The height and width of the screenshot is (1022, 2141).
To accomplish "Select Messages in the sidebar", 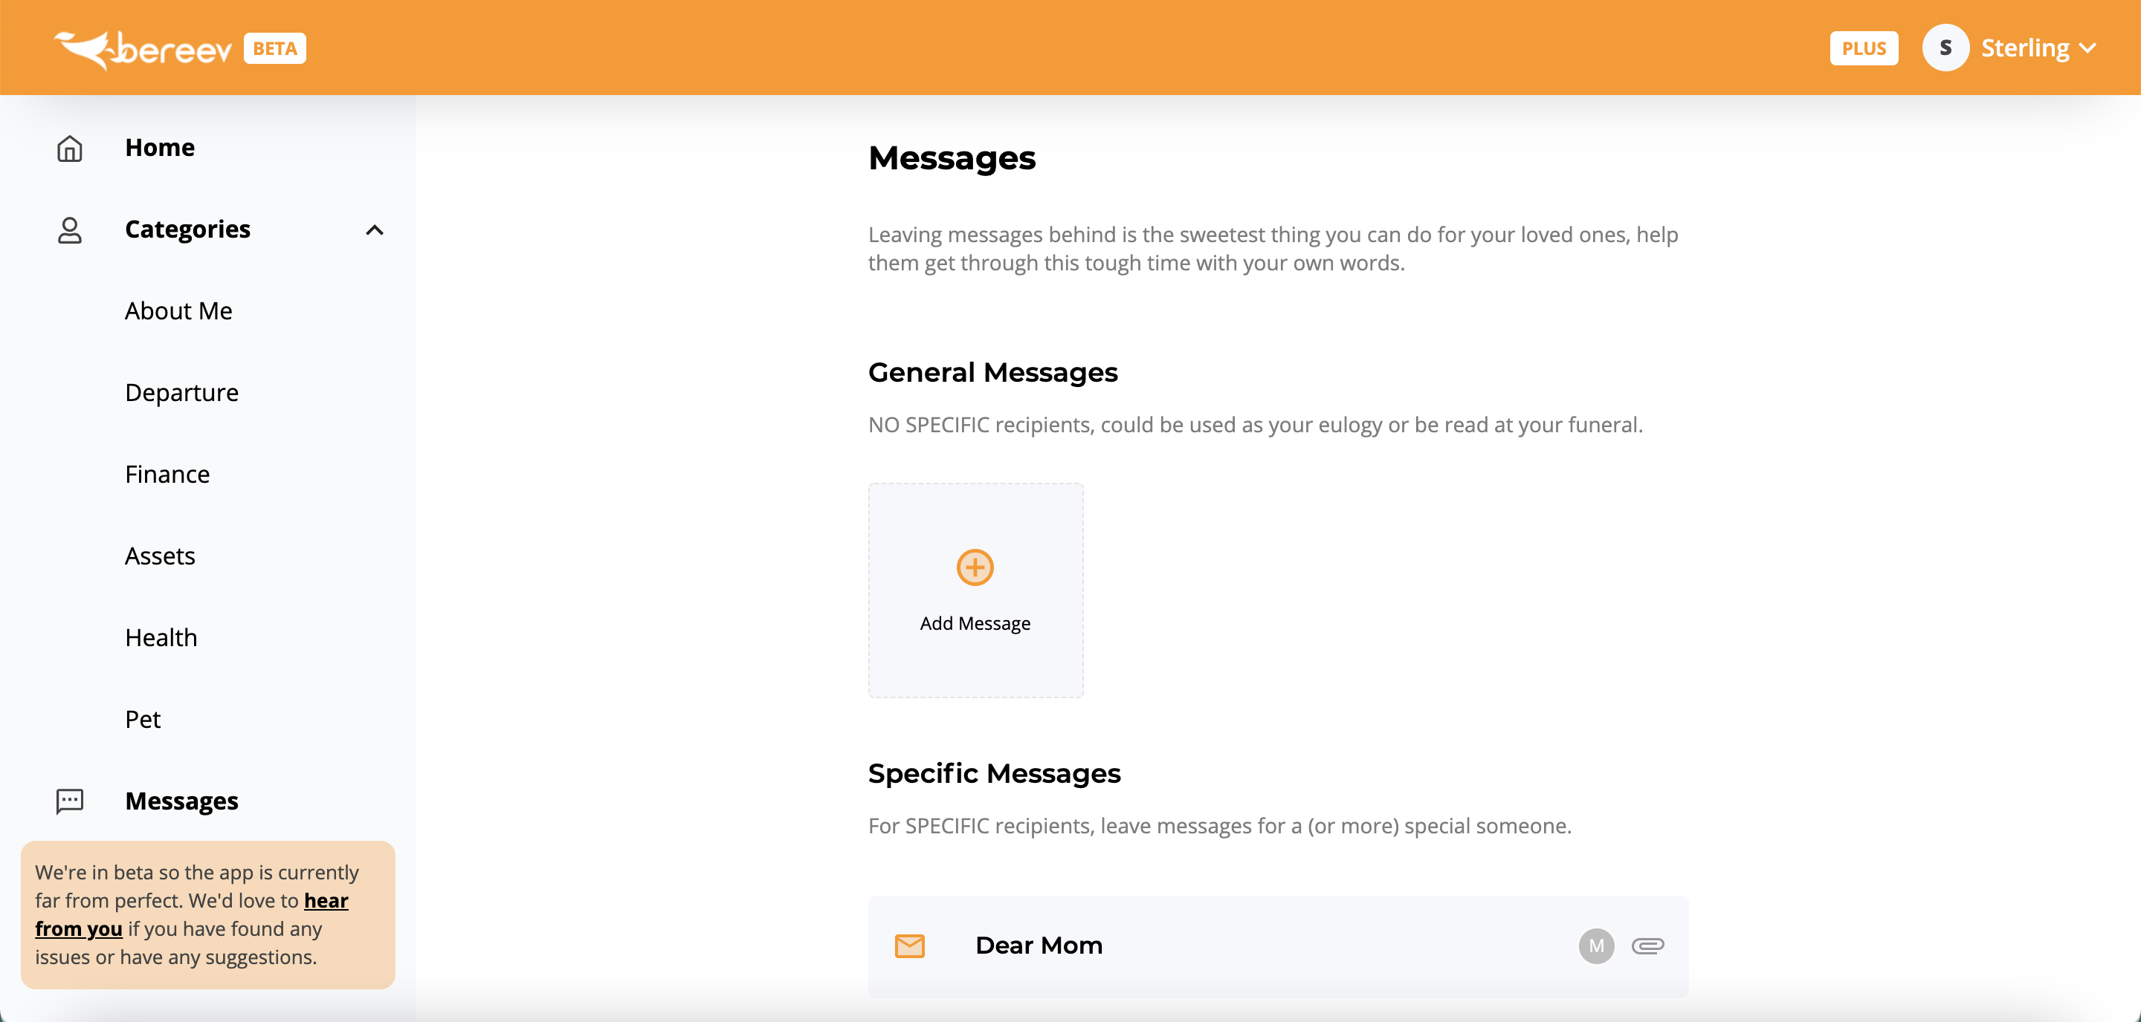I will point(182,801).
